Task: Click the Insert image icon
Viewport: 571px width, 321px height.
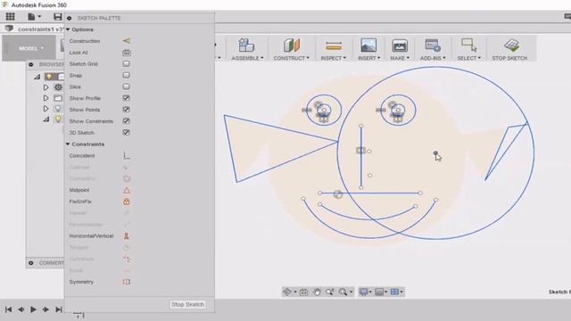Action: pos(368,45)
